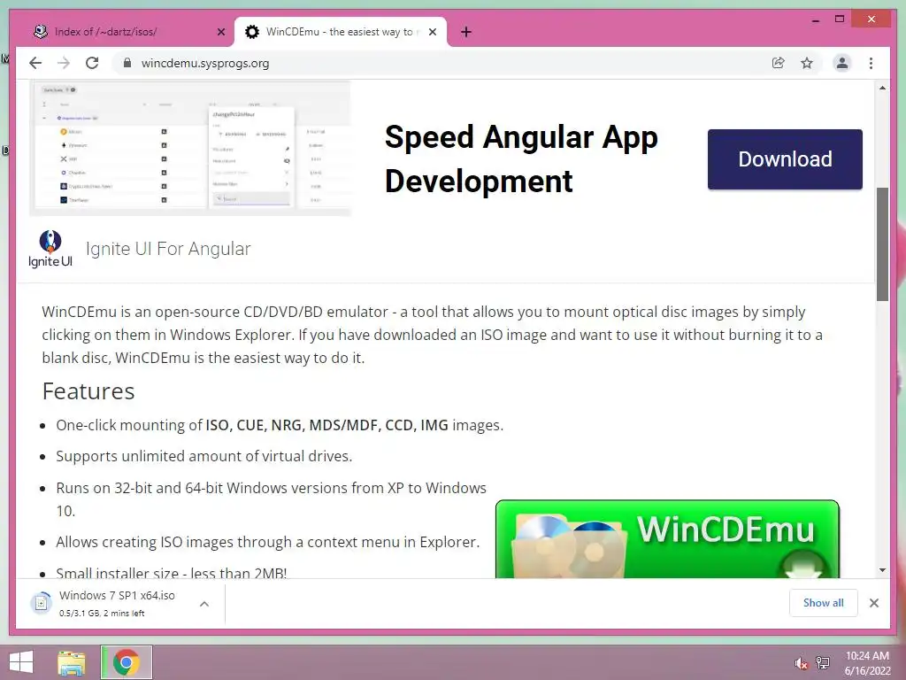Click the ad screenshot thumbnail
The height and width of the screenshot is (680, 906).
click(x=190, y=149)
